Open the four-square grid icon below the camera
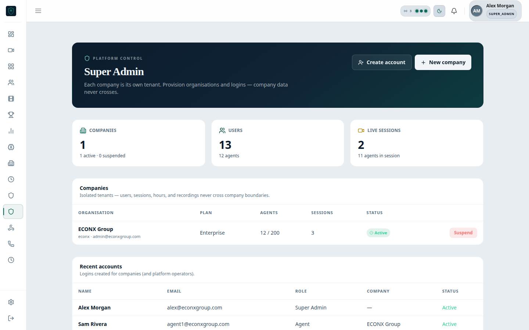The height and width of the screenshot is (330, 529). [11, 66]
